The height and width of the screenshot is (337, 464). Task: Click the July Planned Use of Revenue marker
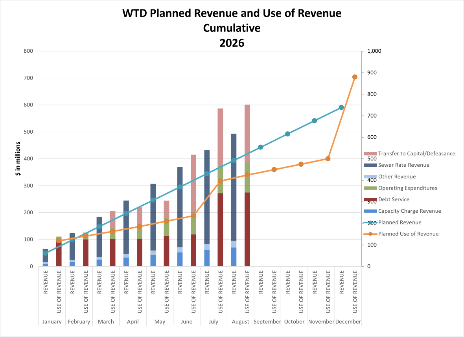(220, 181)
